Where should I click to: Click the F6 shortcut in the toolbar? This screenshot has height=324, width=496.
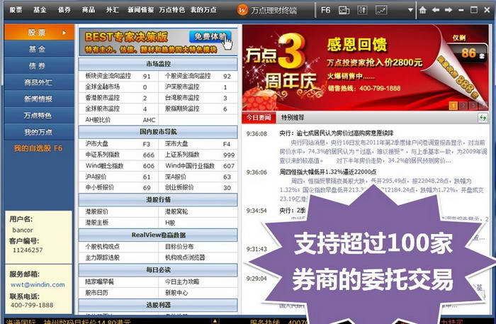(x=325, y=11)
